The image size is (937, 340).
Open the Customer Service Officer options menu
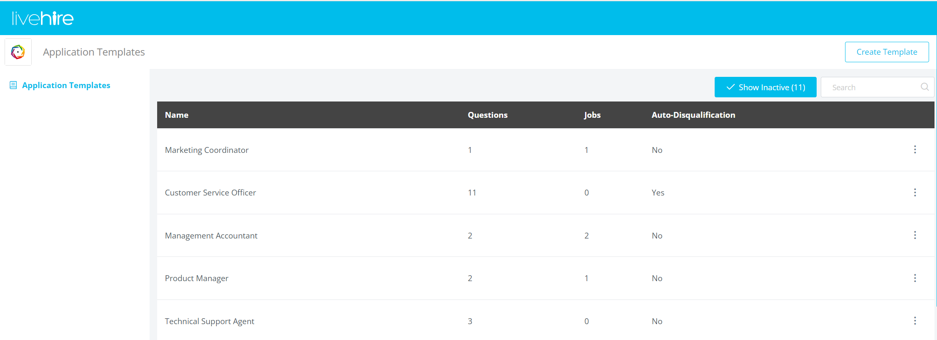[x=915, y=193]
